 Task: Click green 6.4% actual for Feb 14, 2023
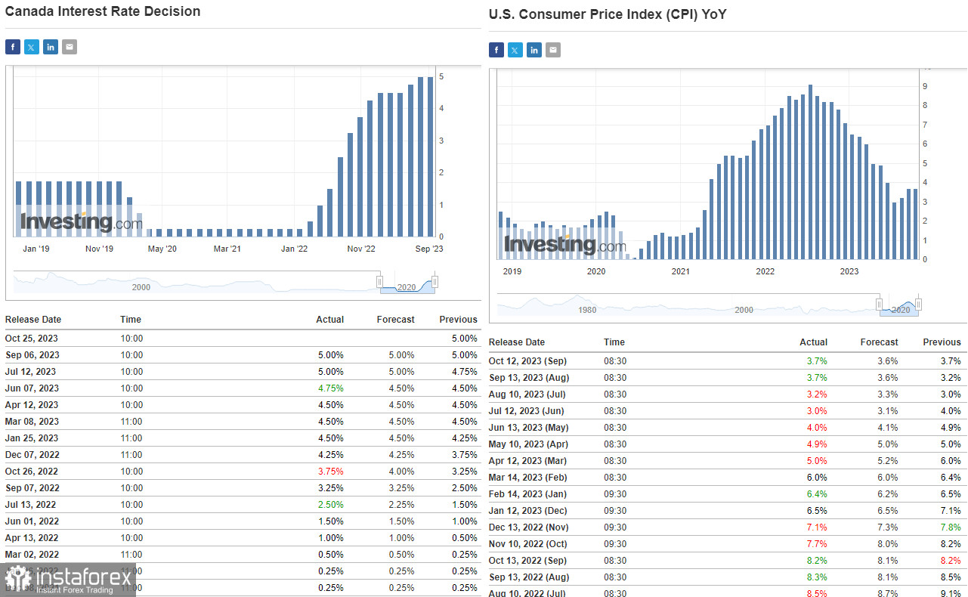point(817,494)
